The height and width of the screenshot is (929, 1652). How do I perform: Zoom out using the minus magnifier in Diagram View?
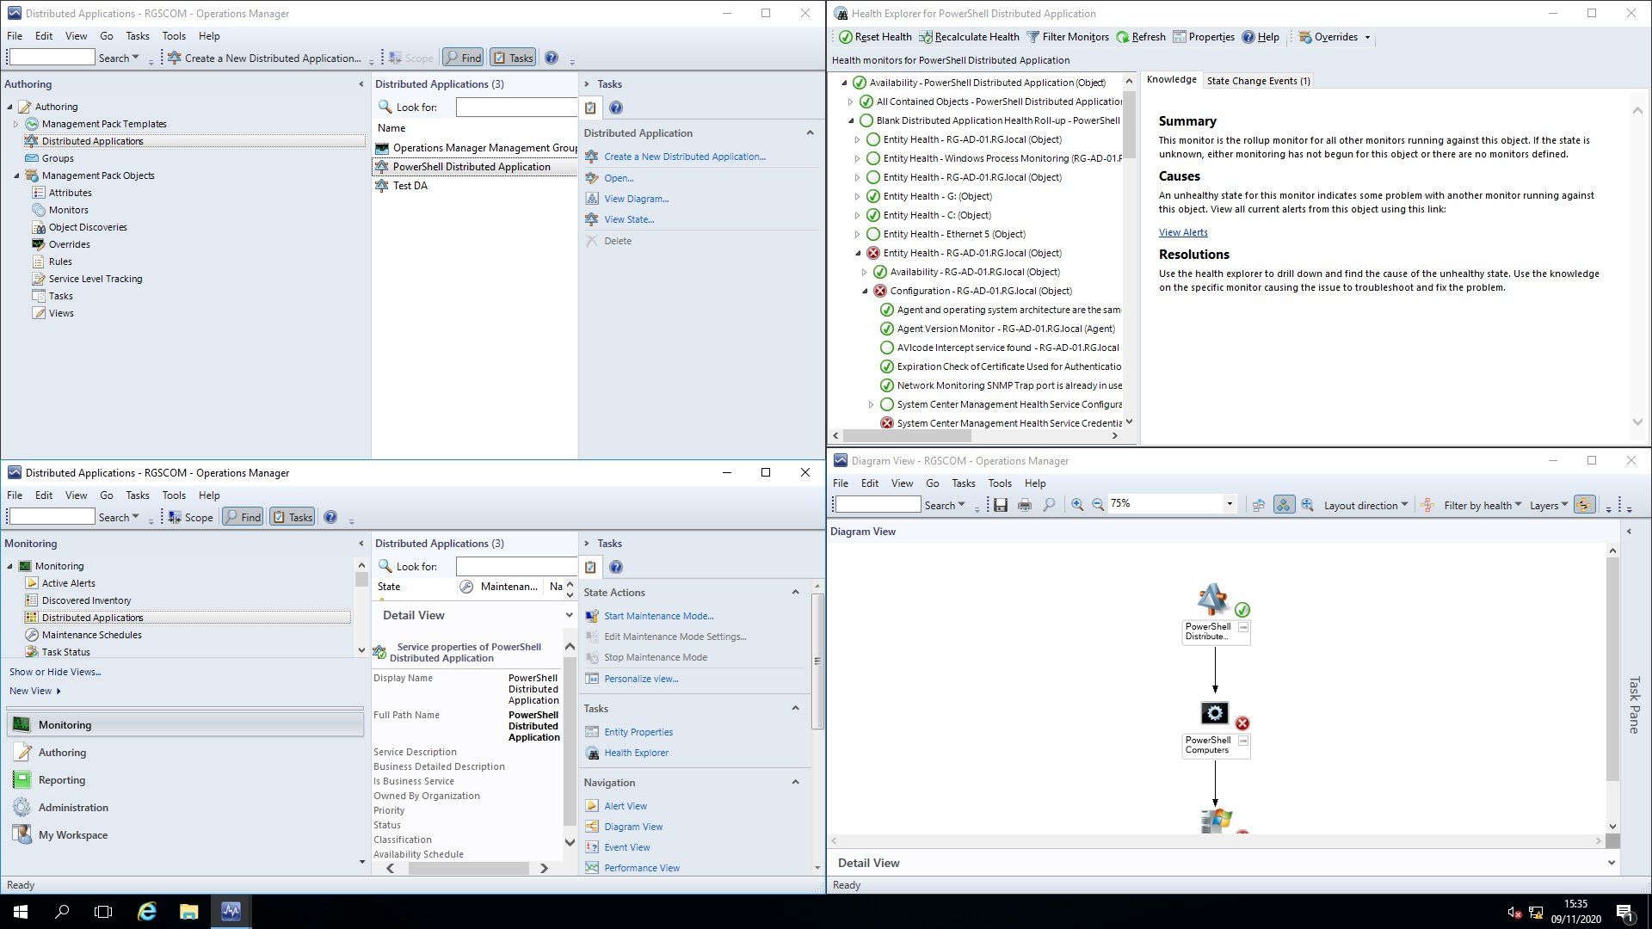point(1098,505)
